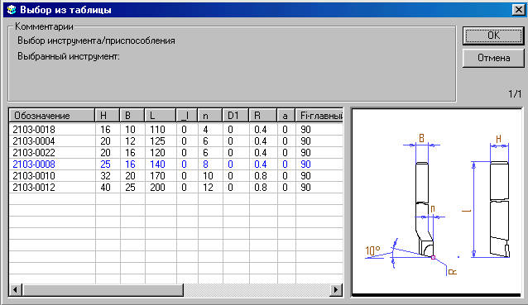Click the 10° angle label in preview

(372, 250)
